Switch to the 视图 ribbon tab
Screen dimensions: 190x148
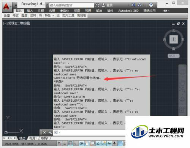point(77,11)
